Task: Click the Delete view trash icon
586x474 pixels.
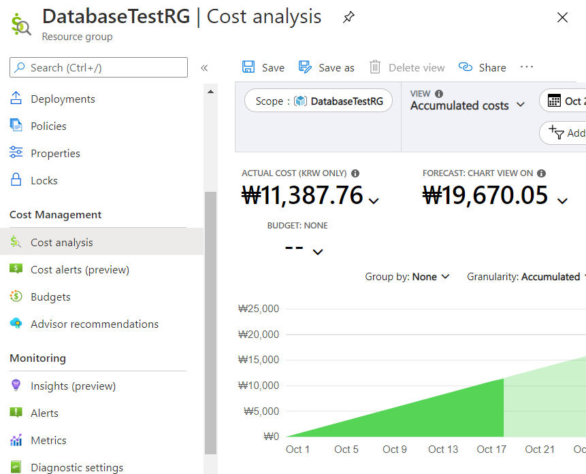Action: [375, 67]
